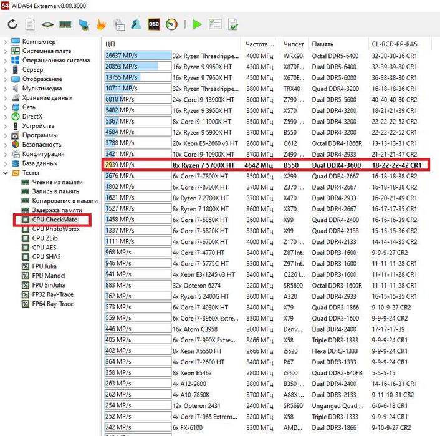Launch the stability test flame icon
This screenshot has width=440, height=436.
(101, 24)
